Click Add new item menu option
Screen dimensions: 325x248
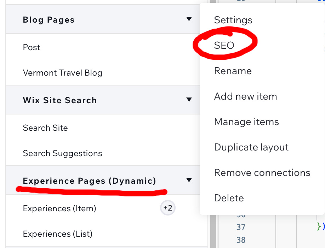coord(245,96)
